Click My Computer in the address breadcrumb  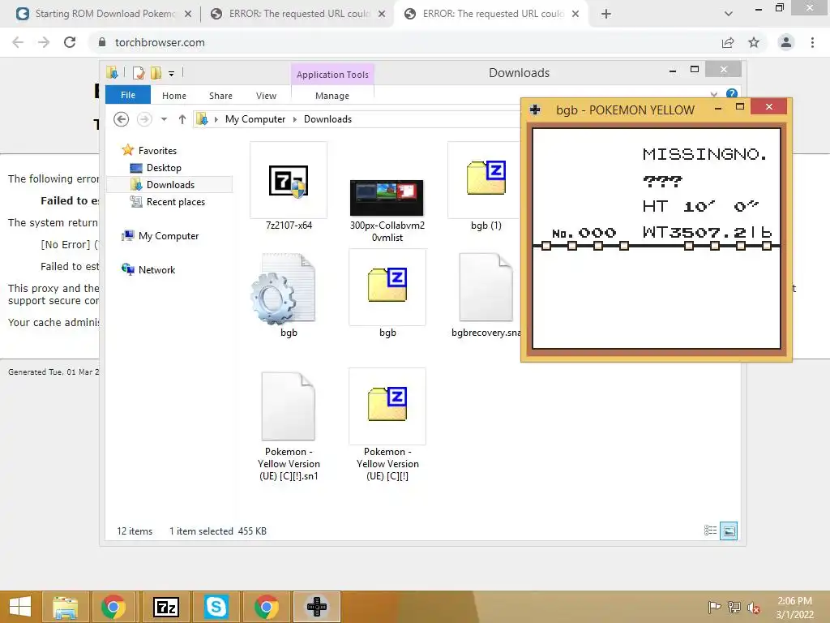click(x=255, y=119)
